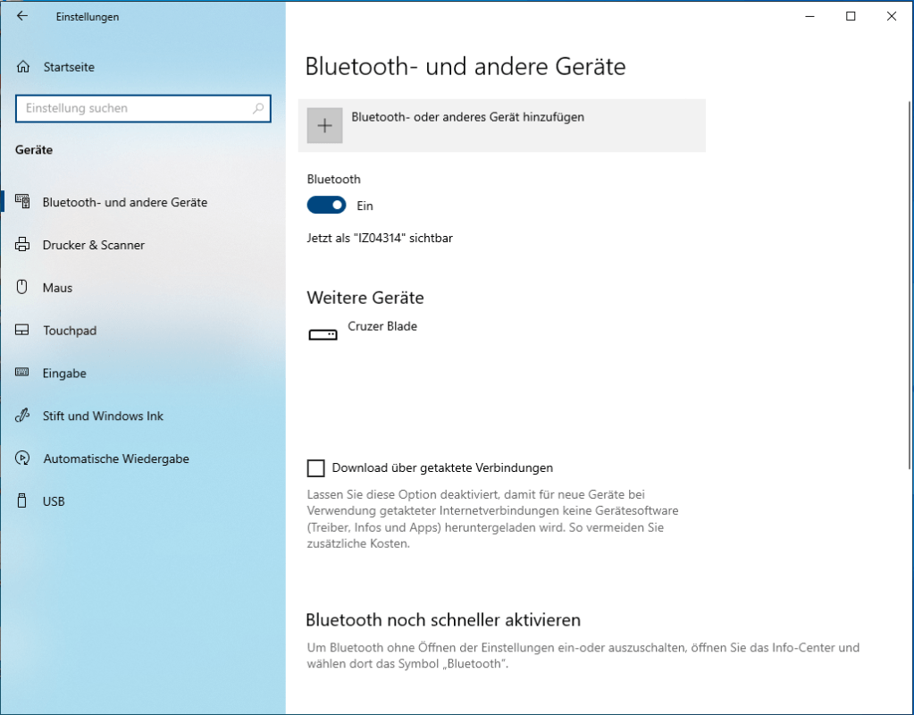Turn off the Bluetooth toggle switch
This screenshot has height=715, width=914.
point(326,206)
